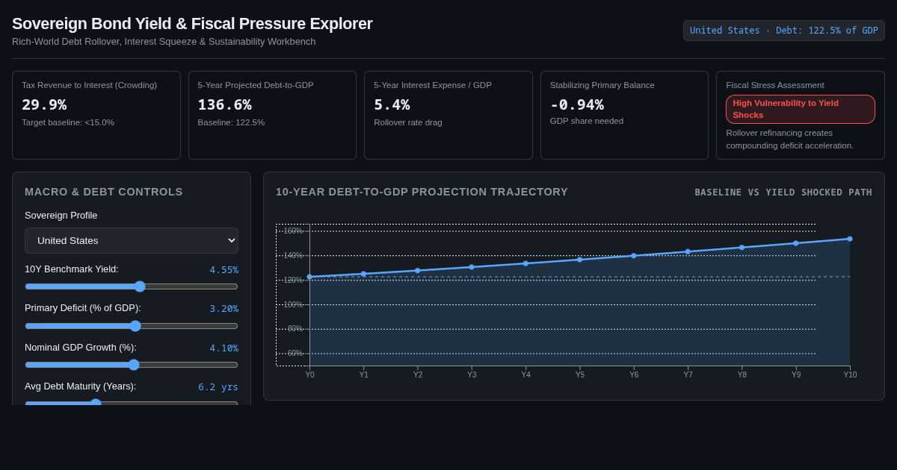Click the 136.6% projected debt-to-GDP value
This screenshot has height=470, width=897.
pyautogui.click(x=224, y=104)
